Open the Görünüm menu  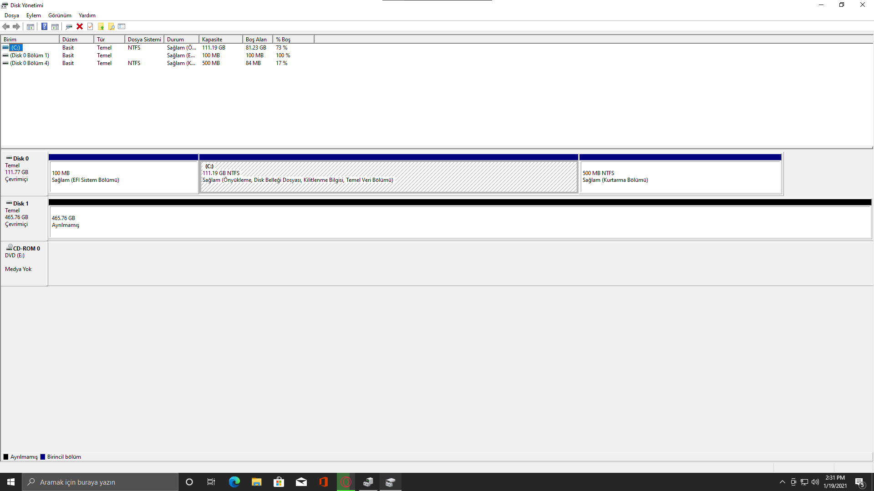(60, 15)
